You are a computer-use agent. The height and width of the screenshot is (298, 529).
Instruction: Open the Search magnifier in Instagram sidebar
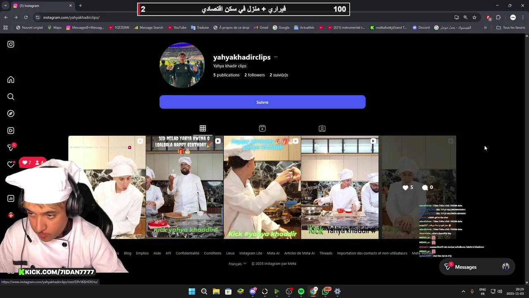pos(11,97)
